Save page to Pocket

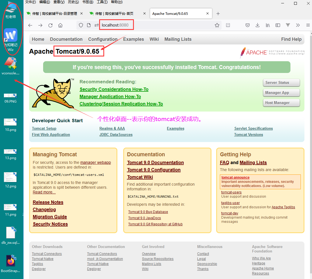tap(248, 25)
